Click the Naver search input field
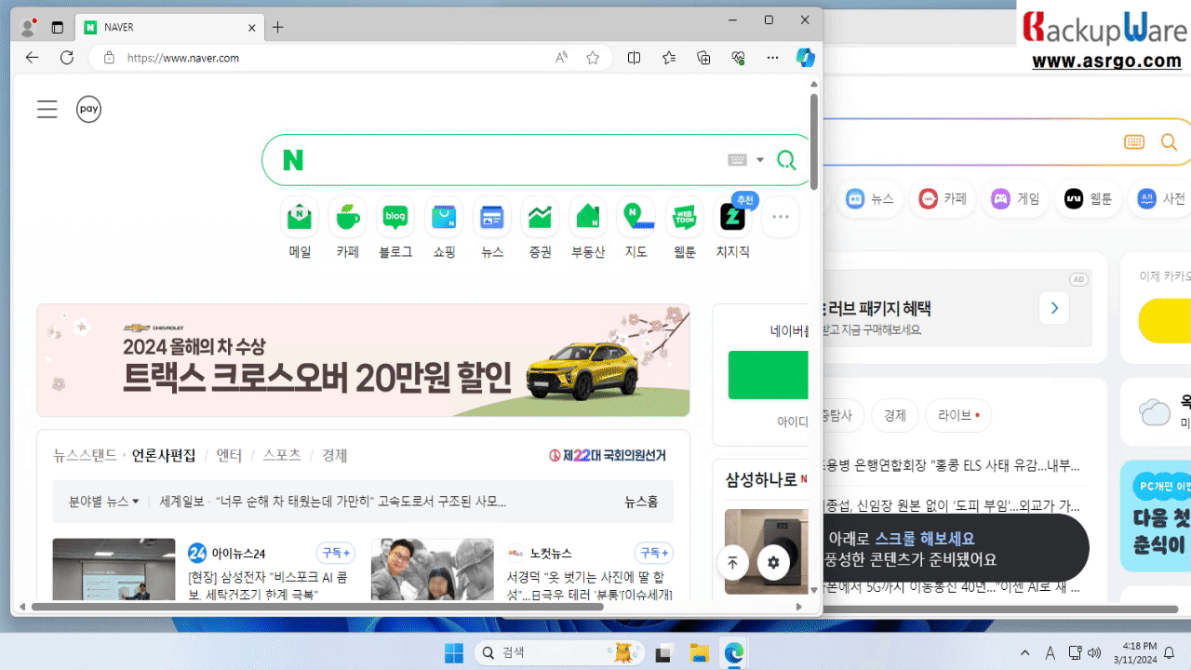Image resolution: width=1191 pixels, height=670 pixels. click(x=516, y=160)
